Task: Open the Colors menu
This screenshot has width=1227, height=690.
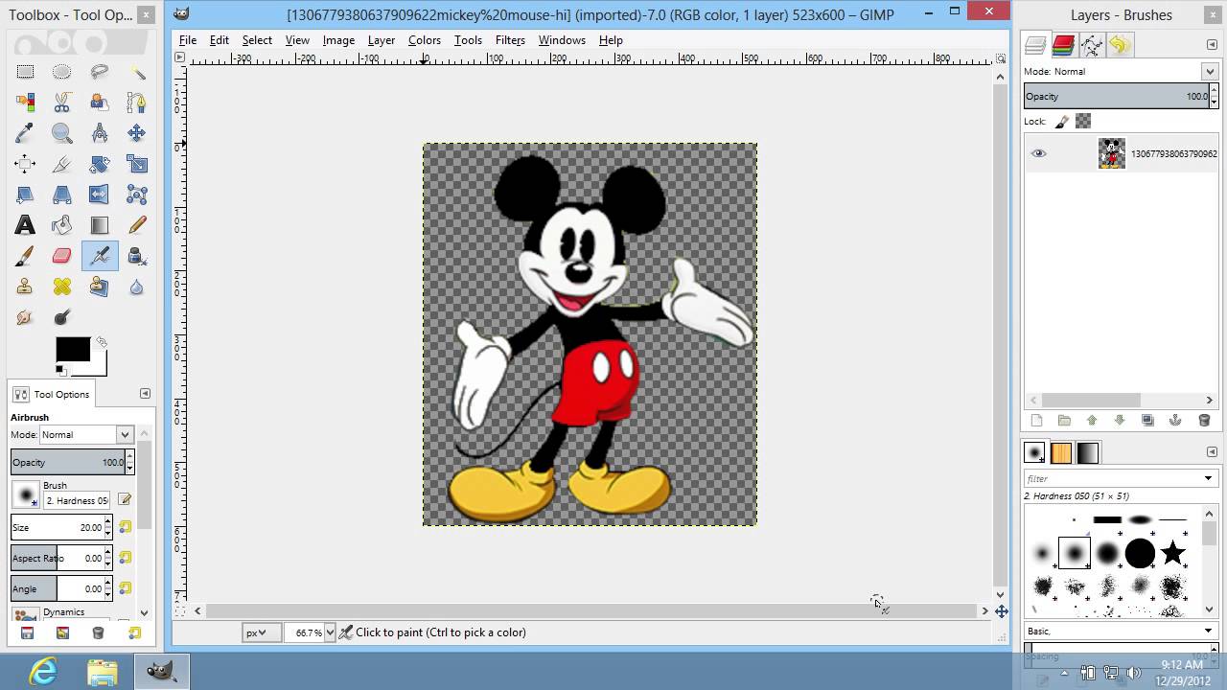Action: (x=424, y=40)
